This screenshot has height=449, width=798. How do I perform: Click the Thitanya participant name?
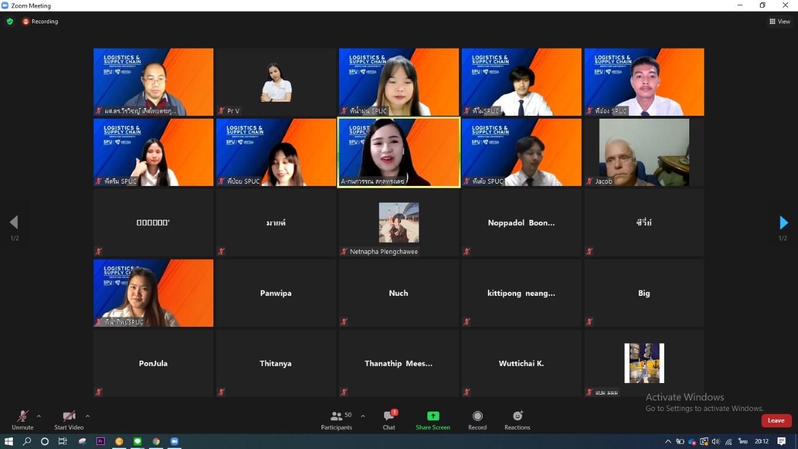coord(276,363)
